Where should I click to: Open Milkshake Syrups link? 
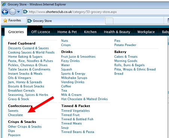tap(74, 78)
